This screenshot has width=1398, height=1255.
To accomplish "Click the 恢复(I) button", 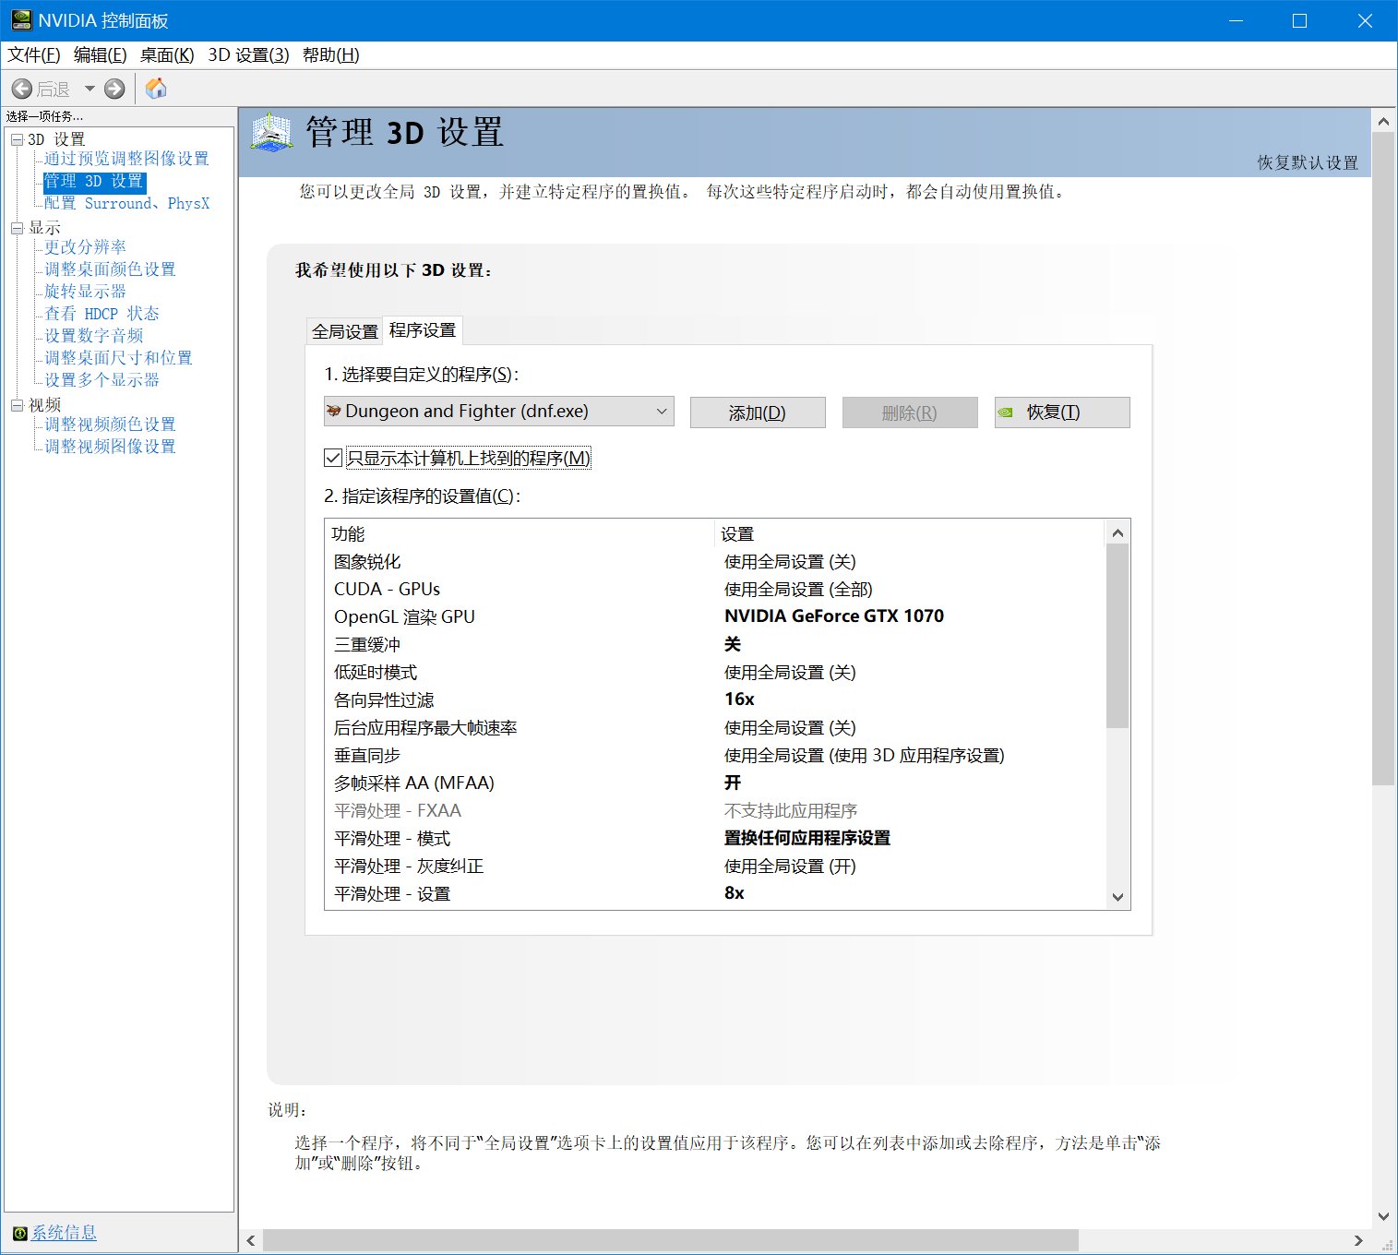I will click(x=1062, y=412).
